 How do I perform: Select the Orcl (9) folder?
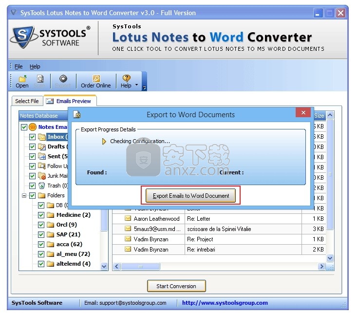(66, 225)
